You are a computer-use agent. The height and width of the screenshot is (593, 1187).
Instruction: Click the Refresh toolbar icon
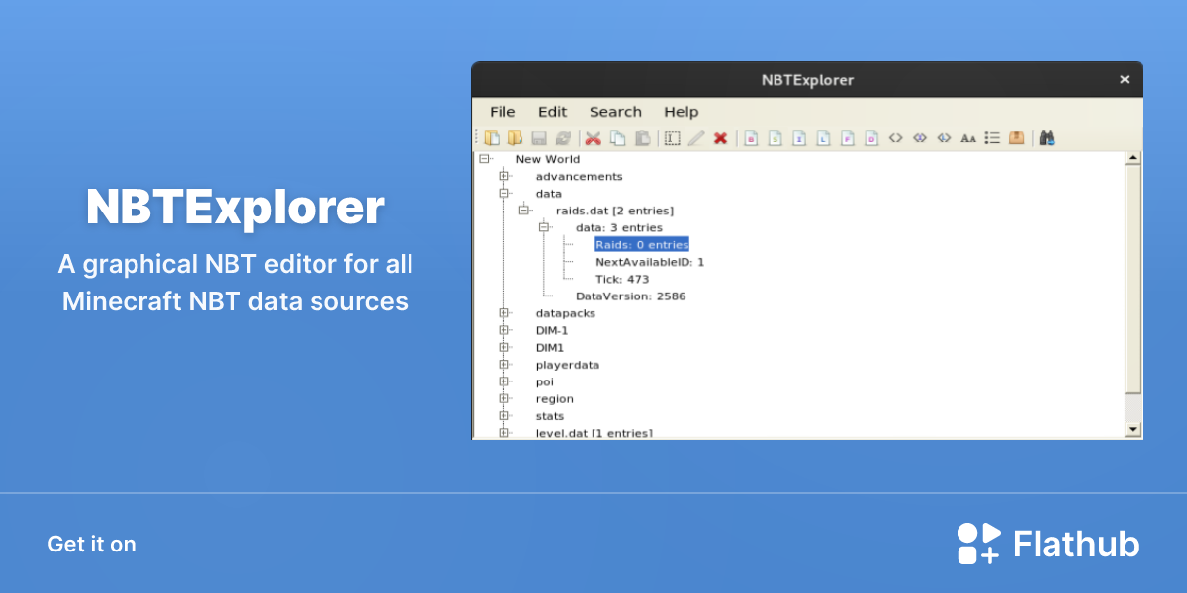(x=563, y=138)
